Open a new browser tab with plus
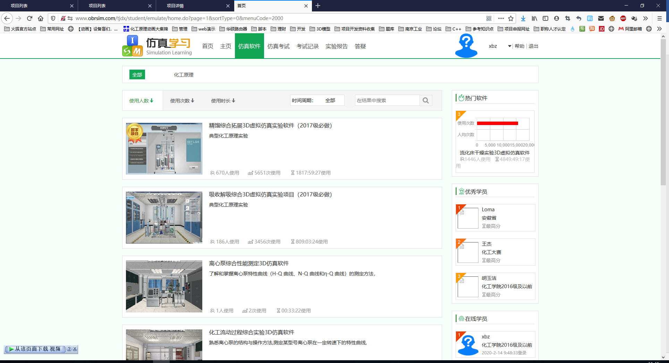The height and width of the screenshot is (363, 669). click(318, 6)
